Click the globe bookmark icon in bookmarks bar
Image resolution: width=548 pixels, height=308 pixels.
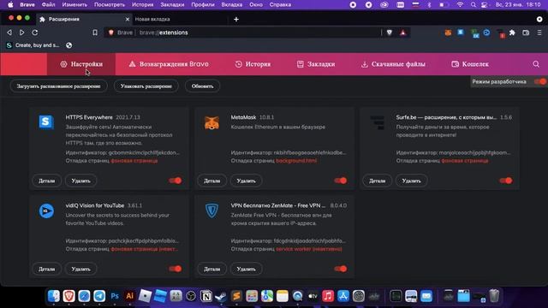point(68,45)
